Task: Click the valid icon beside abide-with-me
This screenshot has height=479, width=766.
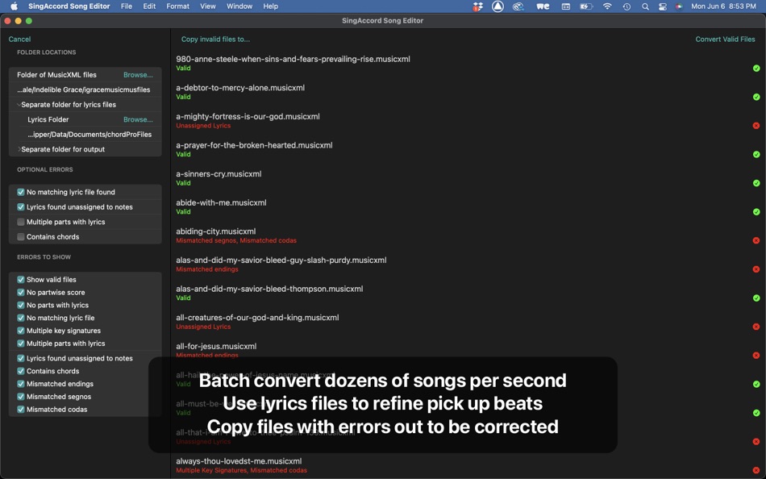Action: click(756, 212)
